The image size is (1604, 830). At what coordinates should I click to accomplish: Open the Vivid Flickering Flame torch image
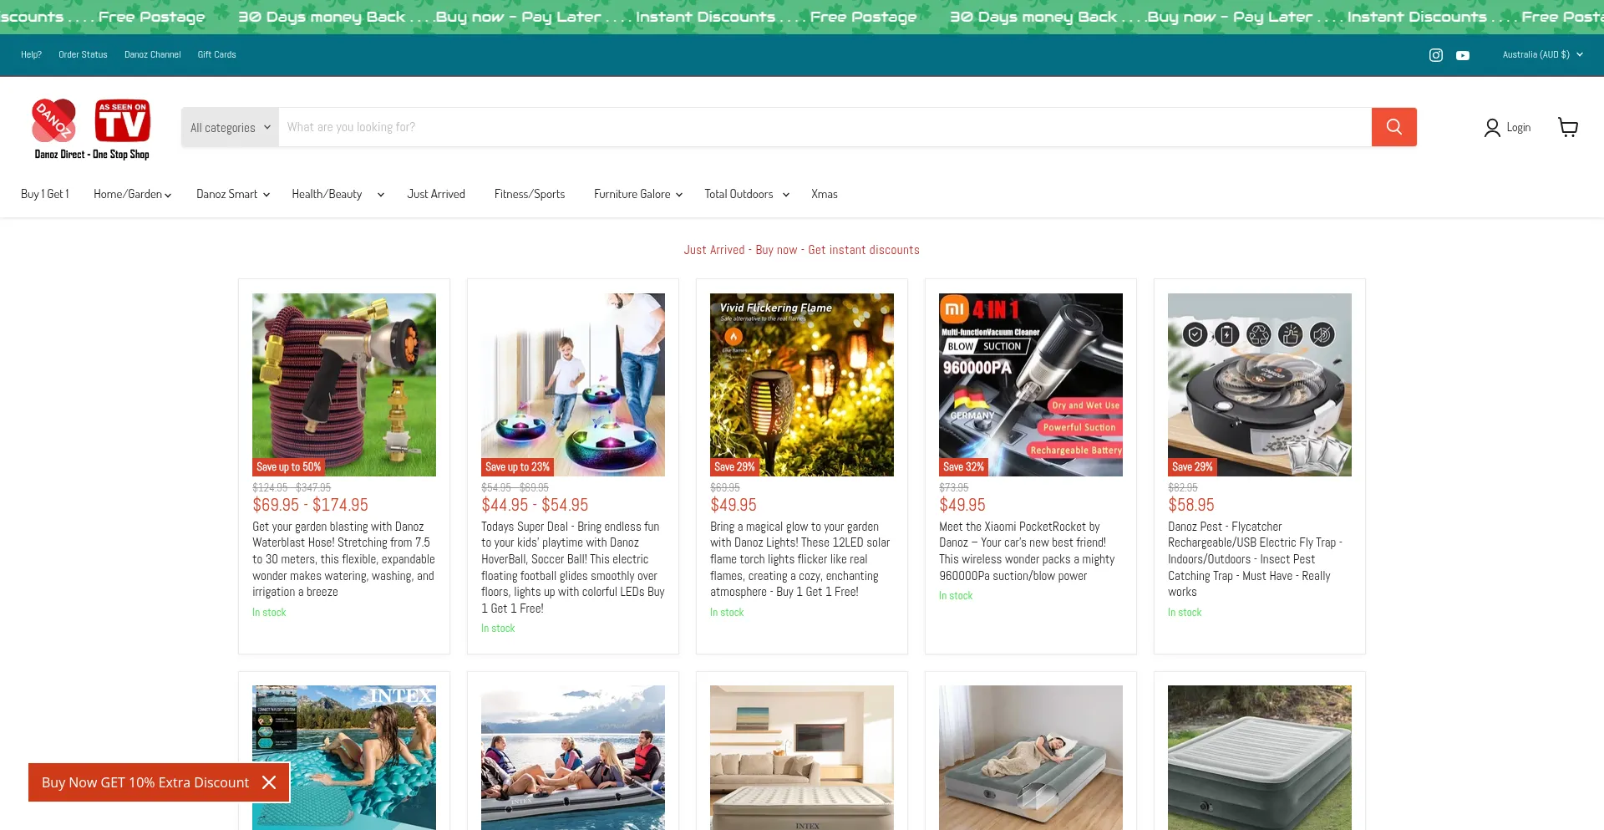(802, 384)
